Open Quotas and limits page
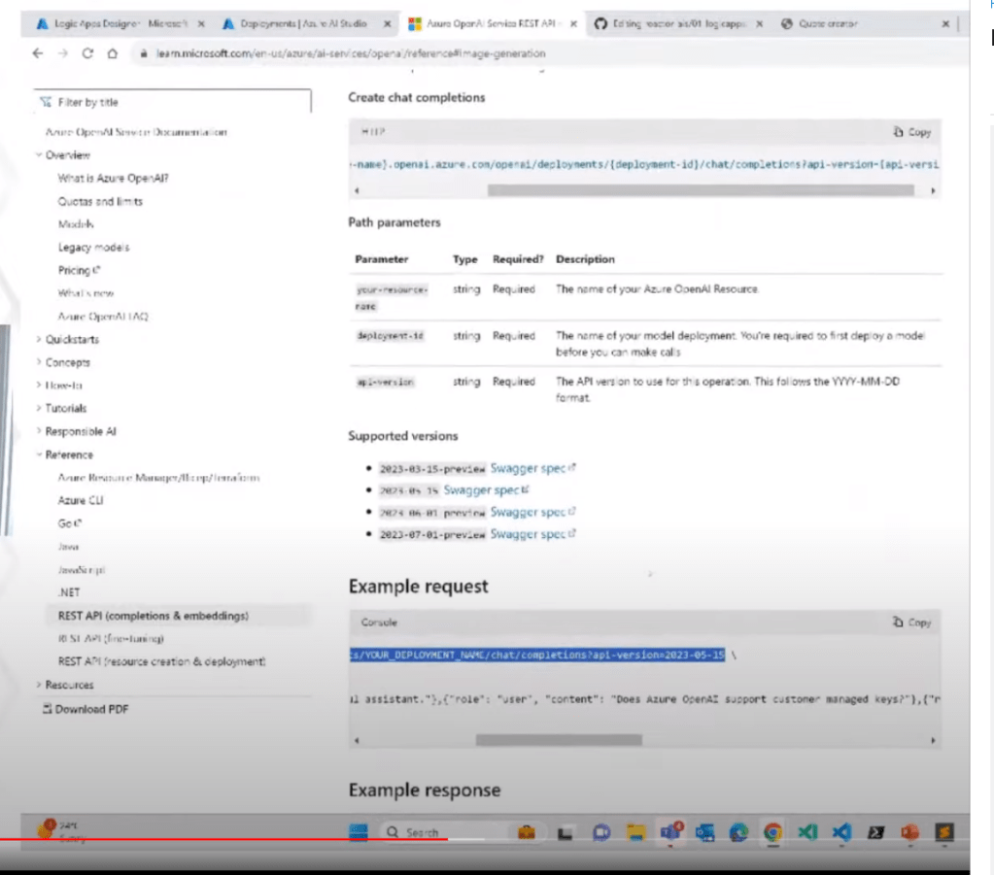 coord(100,201)
